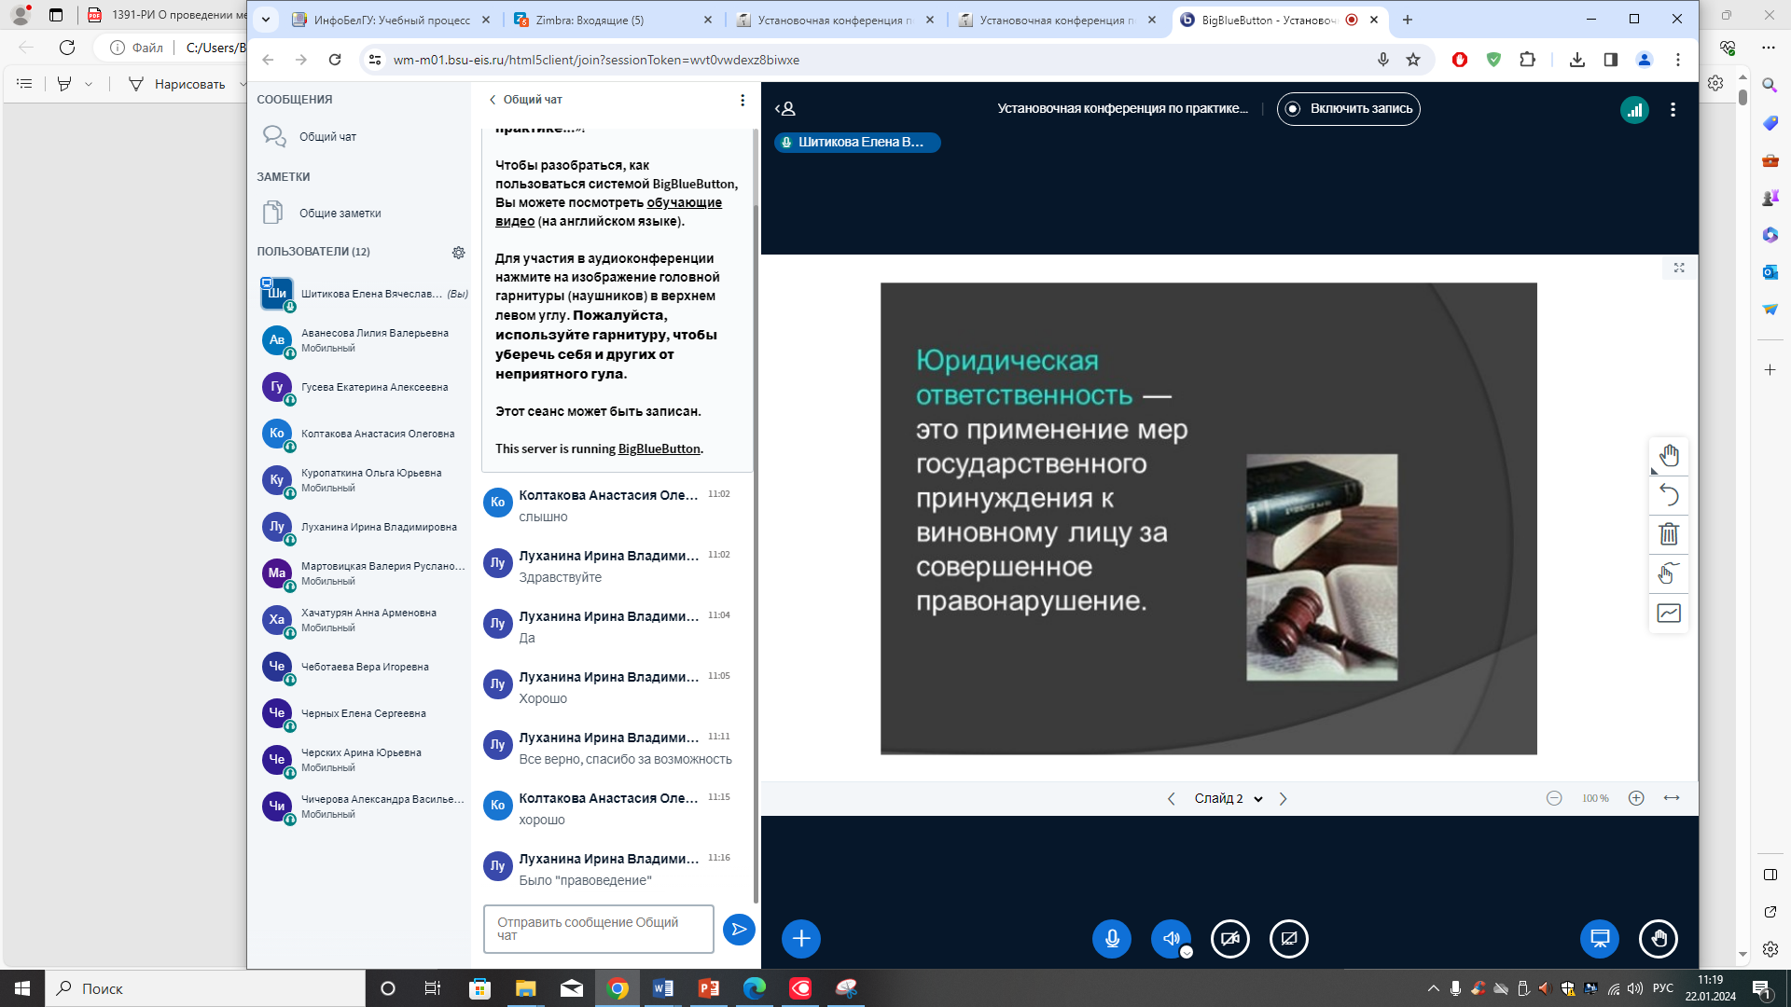Viewport: 1791px width, 1007px height.
Task: Open chat options three-dot menu
Action: tap(743, 100)
